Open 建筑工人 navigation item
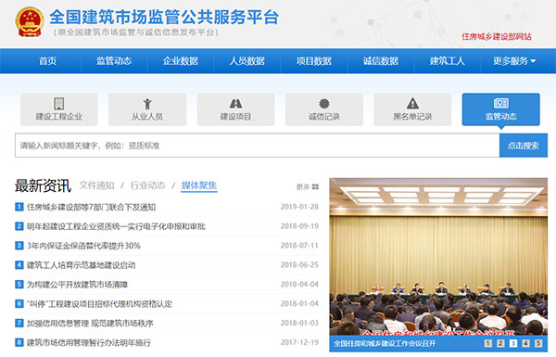 [448, 61]
